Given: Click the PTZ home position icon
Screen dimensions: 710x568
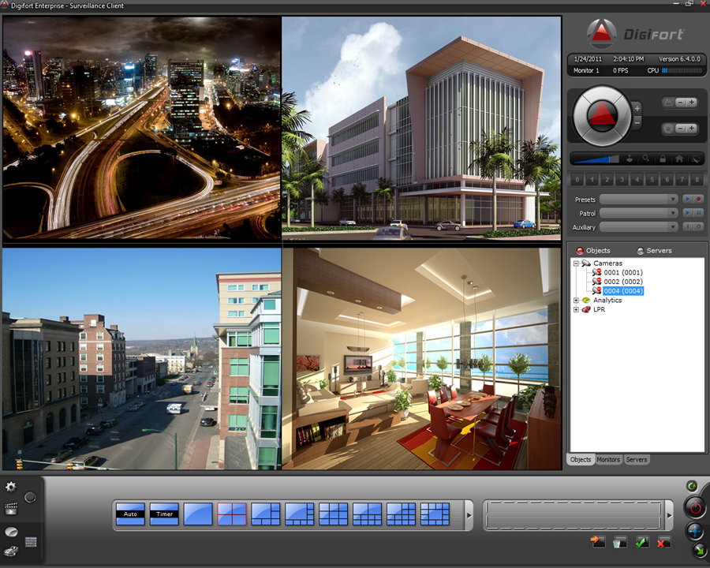Looking at the screenshot, I should [x=678, y=159].
